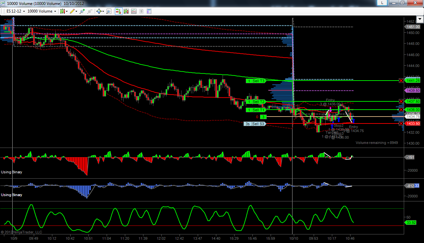424x243 pixels.
Task: Click the L link button in title bar
Action: pyautogui.click(x=383, y=3)
